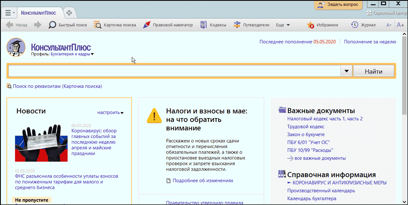Open Налоги и взносы в мае heading
The image size is (408, 205).
pyautogui.click(x=207, y=120)
